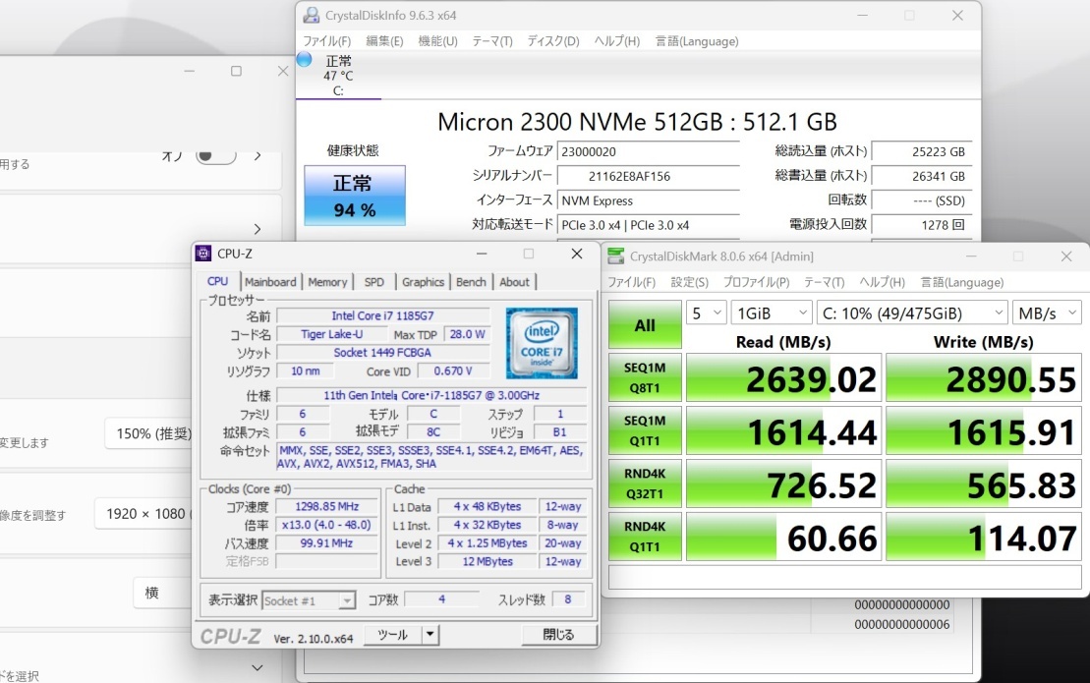1090x683 pixels.
Task: Click the serial number field 21162E8AF156
Action: pos(648,176)
